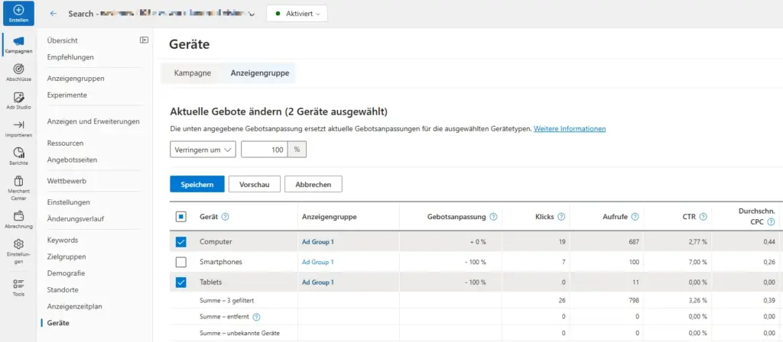The width and height of the screenshot is (783, 342).
Task: Click the help icon next to Gerät
Action: tap(226, 217)
